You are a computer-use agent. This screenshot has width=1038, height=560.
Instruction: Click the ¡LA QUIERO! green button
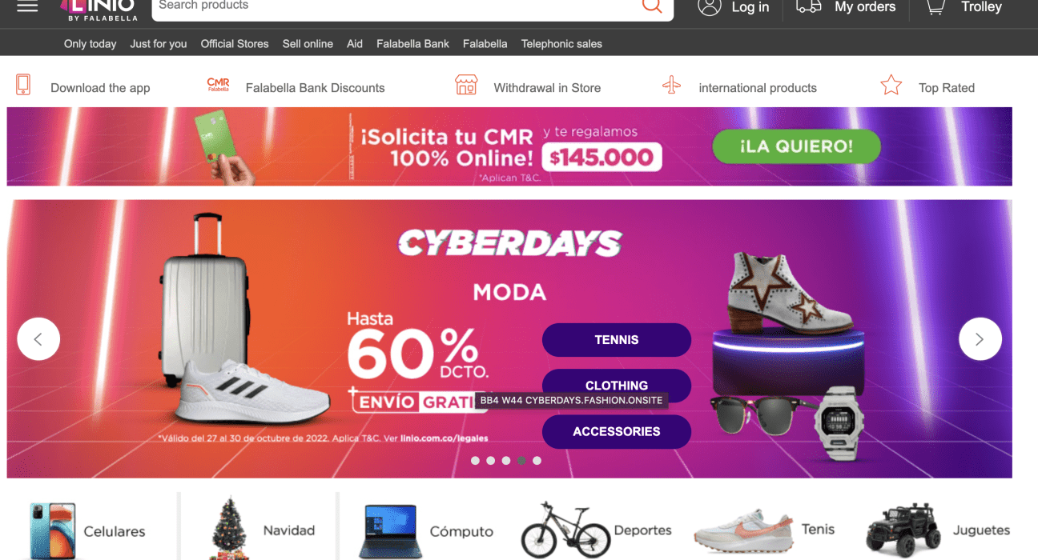(x=796, y=146)
